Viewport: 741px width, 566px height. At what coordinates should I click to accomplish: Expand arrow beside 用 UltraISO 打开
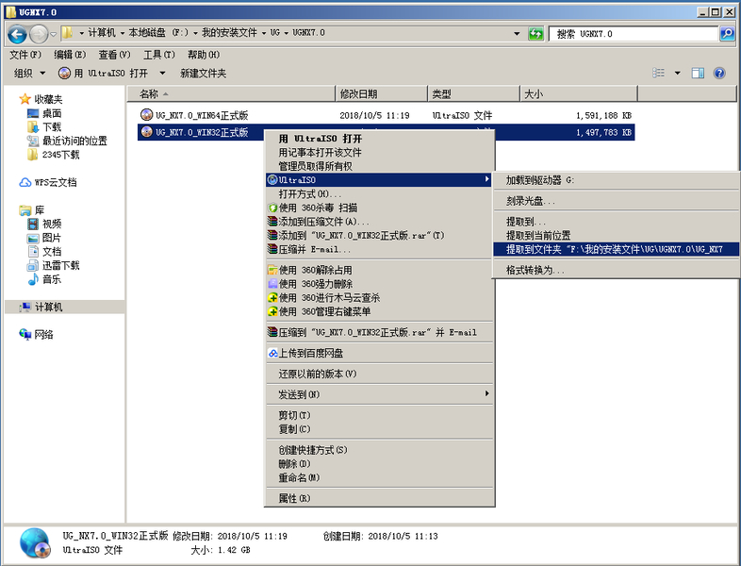point(162,73)
